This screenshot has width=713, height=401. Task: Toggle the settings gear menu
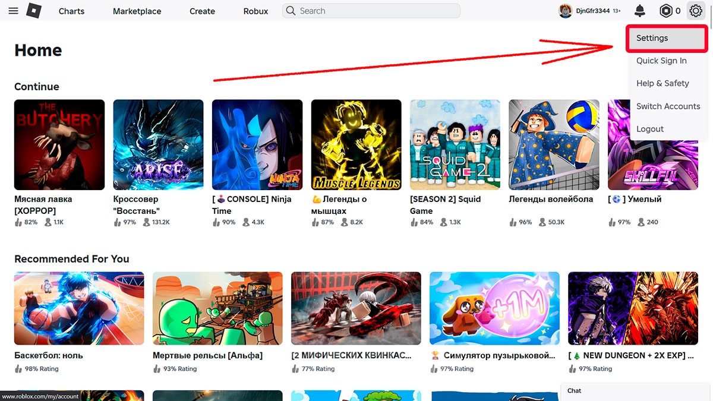tap(695, 11)
